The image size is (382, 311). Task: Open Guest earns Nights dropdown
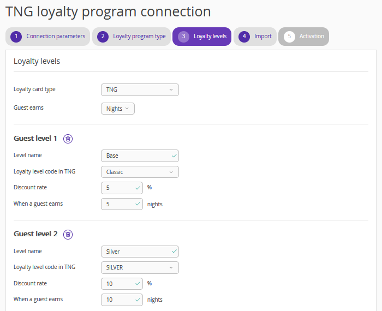coord(117,109)
